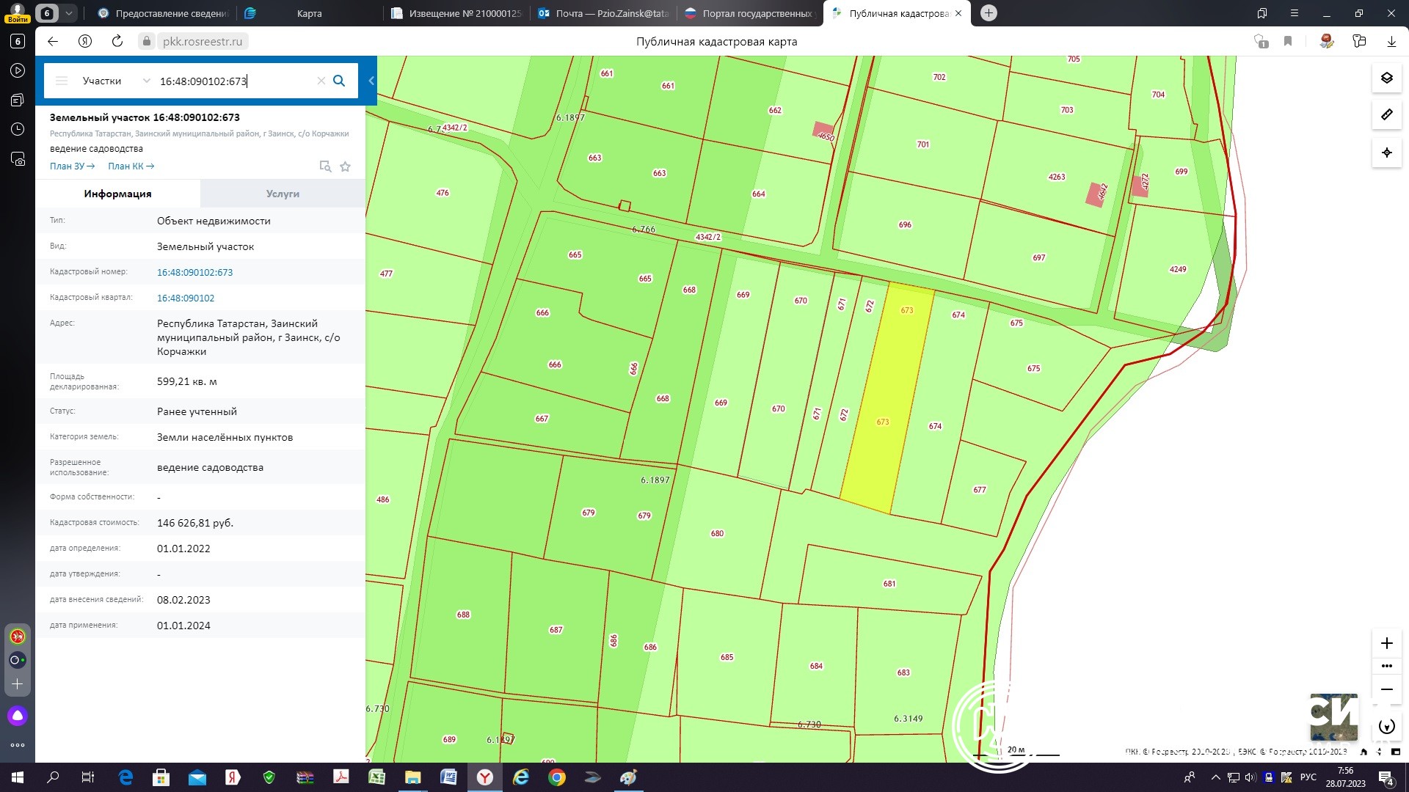
Task: Run search with magnifier icon
Action: (x=339, y=81)
